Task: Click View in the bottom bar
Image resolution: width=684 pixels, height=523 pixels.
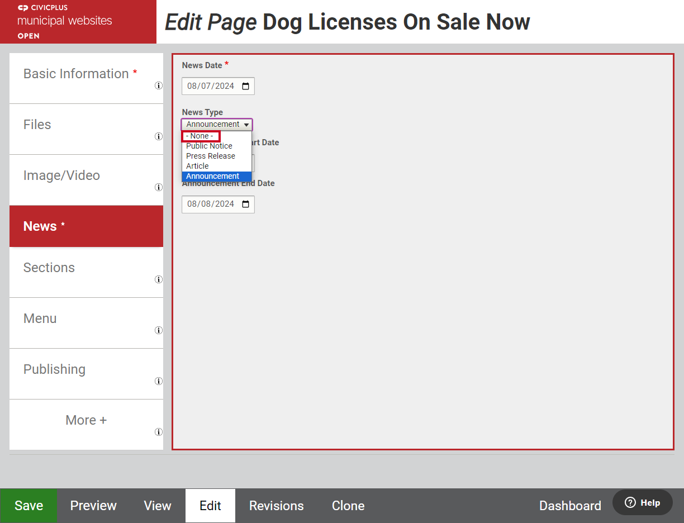Action: (x=158, y=506)
